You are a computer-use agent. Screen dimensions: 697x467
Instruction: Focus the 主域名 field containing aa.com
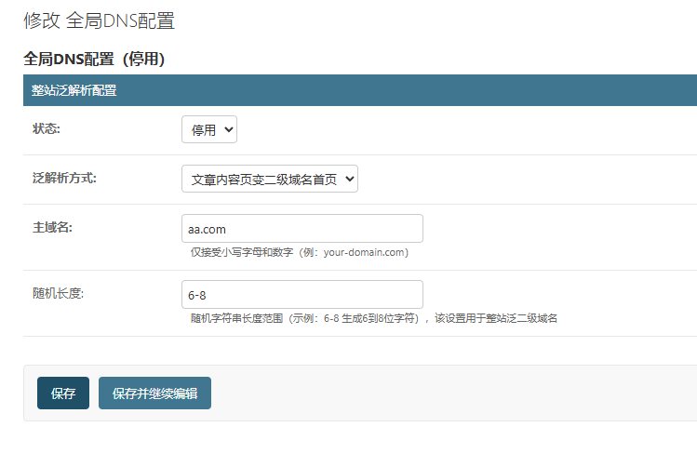tap(302, 229)
